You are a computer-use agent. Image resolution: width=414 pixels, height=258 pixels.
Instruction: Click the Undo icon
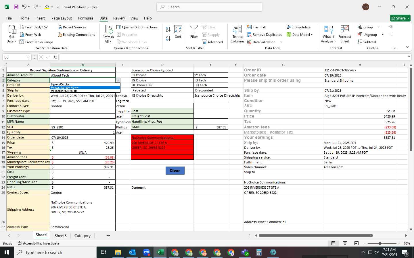[24, 7]
